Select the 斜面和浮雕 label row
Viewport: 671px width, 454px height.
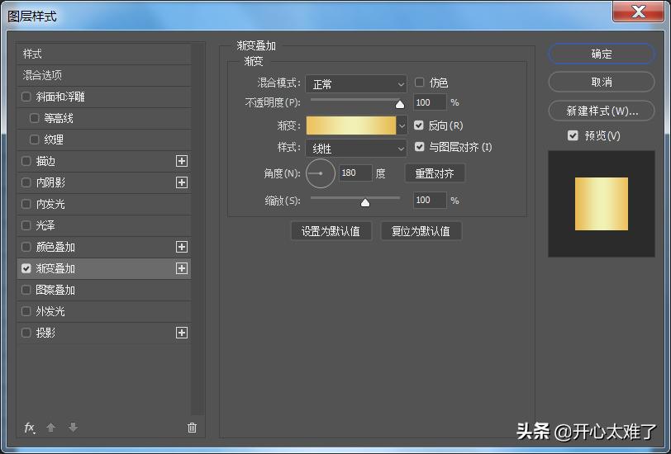point(104,97)
